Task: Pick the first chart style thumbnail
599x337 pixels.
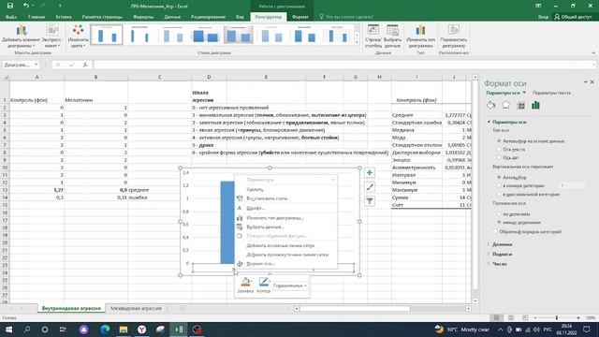Action: pos(107,36)
